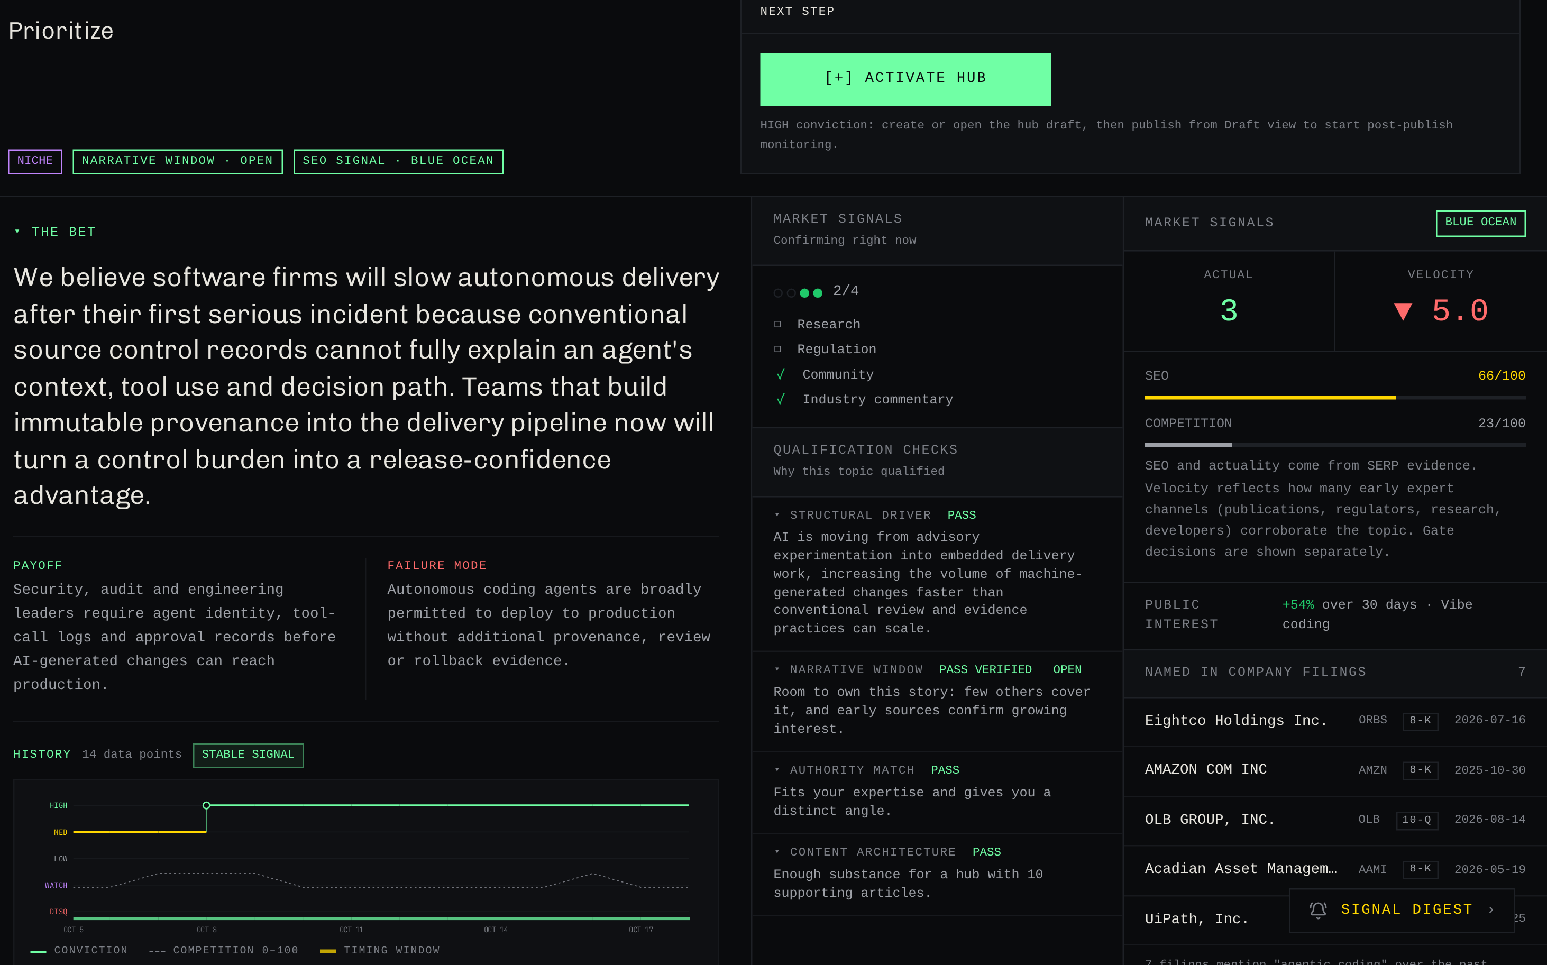This screenshot has height=965, width=1547.
Task: Open the OLB GROUP, INC. filing row
Action: tap(1335, 820)
